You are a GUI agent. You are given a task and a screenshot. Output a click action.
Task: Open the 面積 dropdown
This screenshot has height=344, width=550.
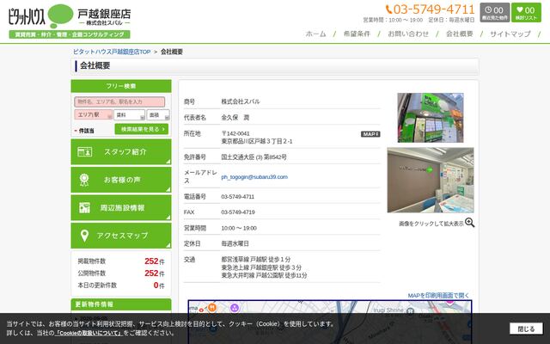pyautogui.click(x=158, y=114)
